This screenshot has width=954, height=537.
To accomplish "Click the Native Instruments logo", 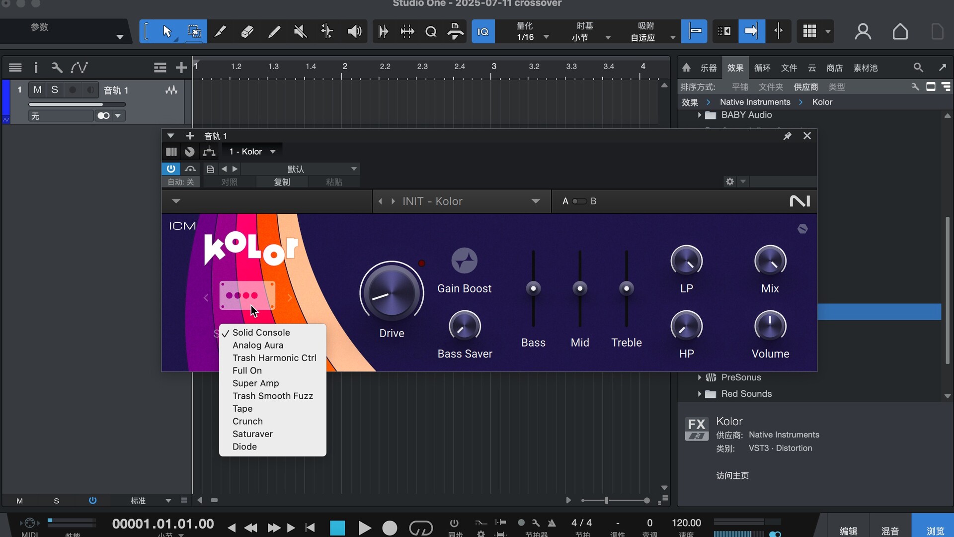I will point(799,201).
